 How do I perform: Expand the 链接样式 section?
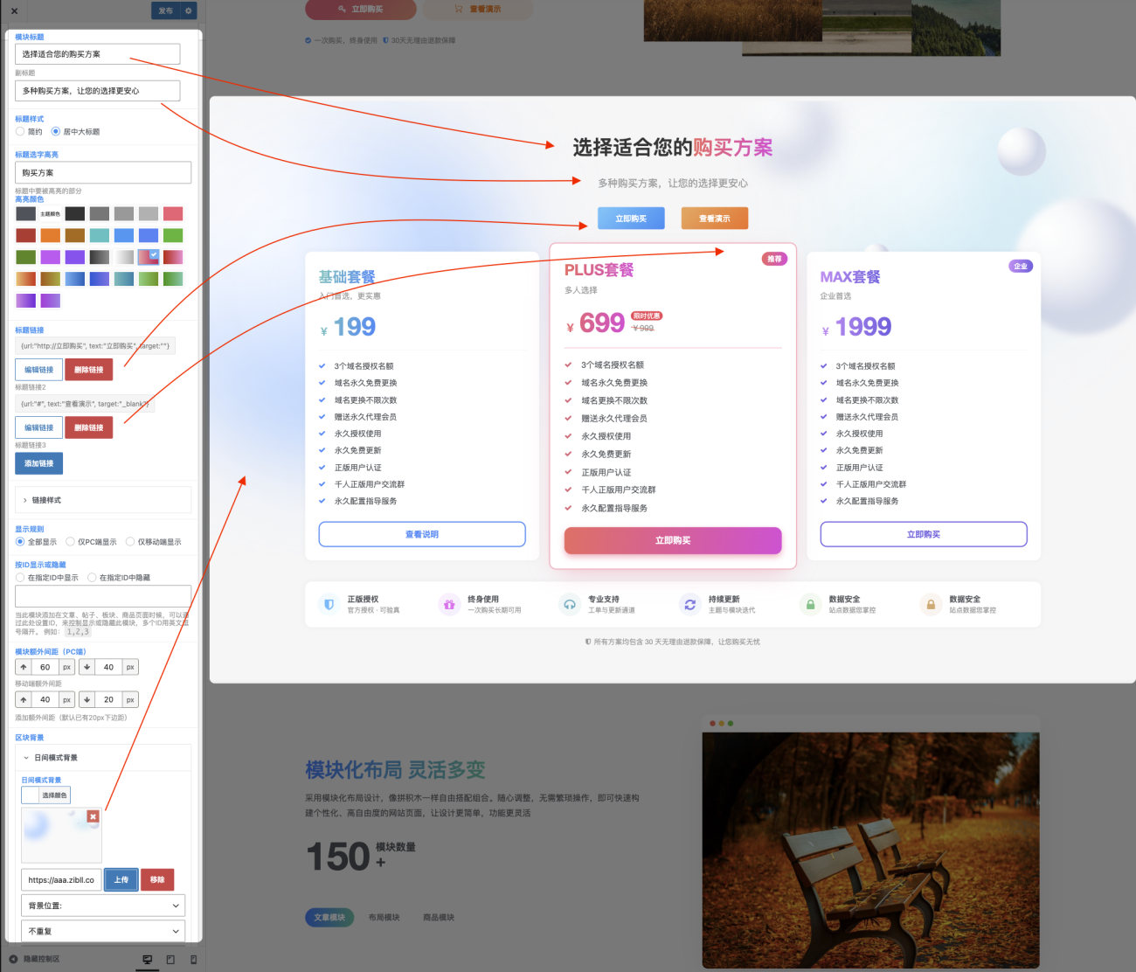(x=103, y=500)
